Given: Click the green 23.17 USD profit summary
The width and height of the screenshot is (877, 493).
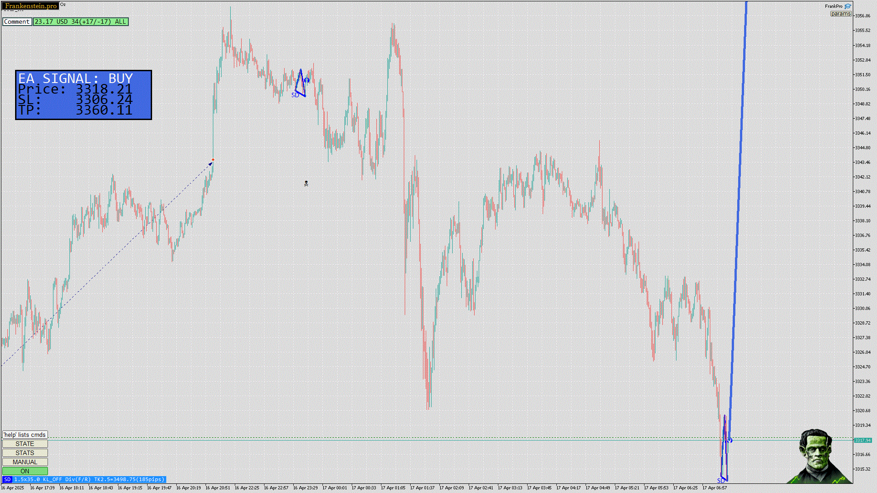Looking at the screenshot, I should click(x=80, y=21).
